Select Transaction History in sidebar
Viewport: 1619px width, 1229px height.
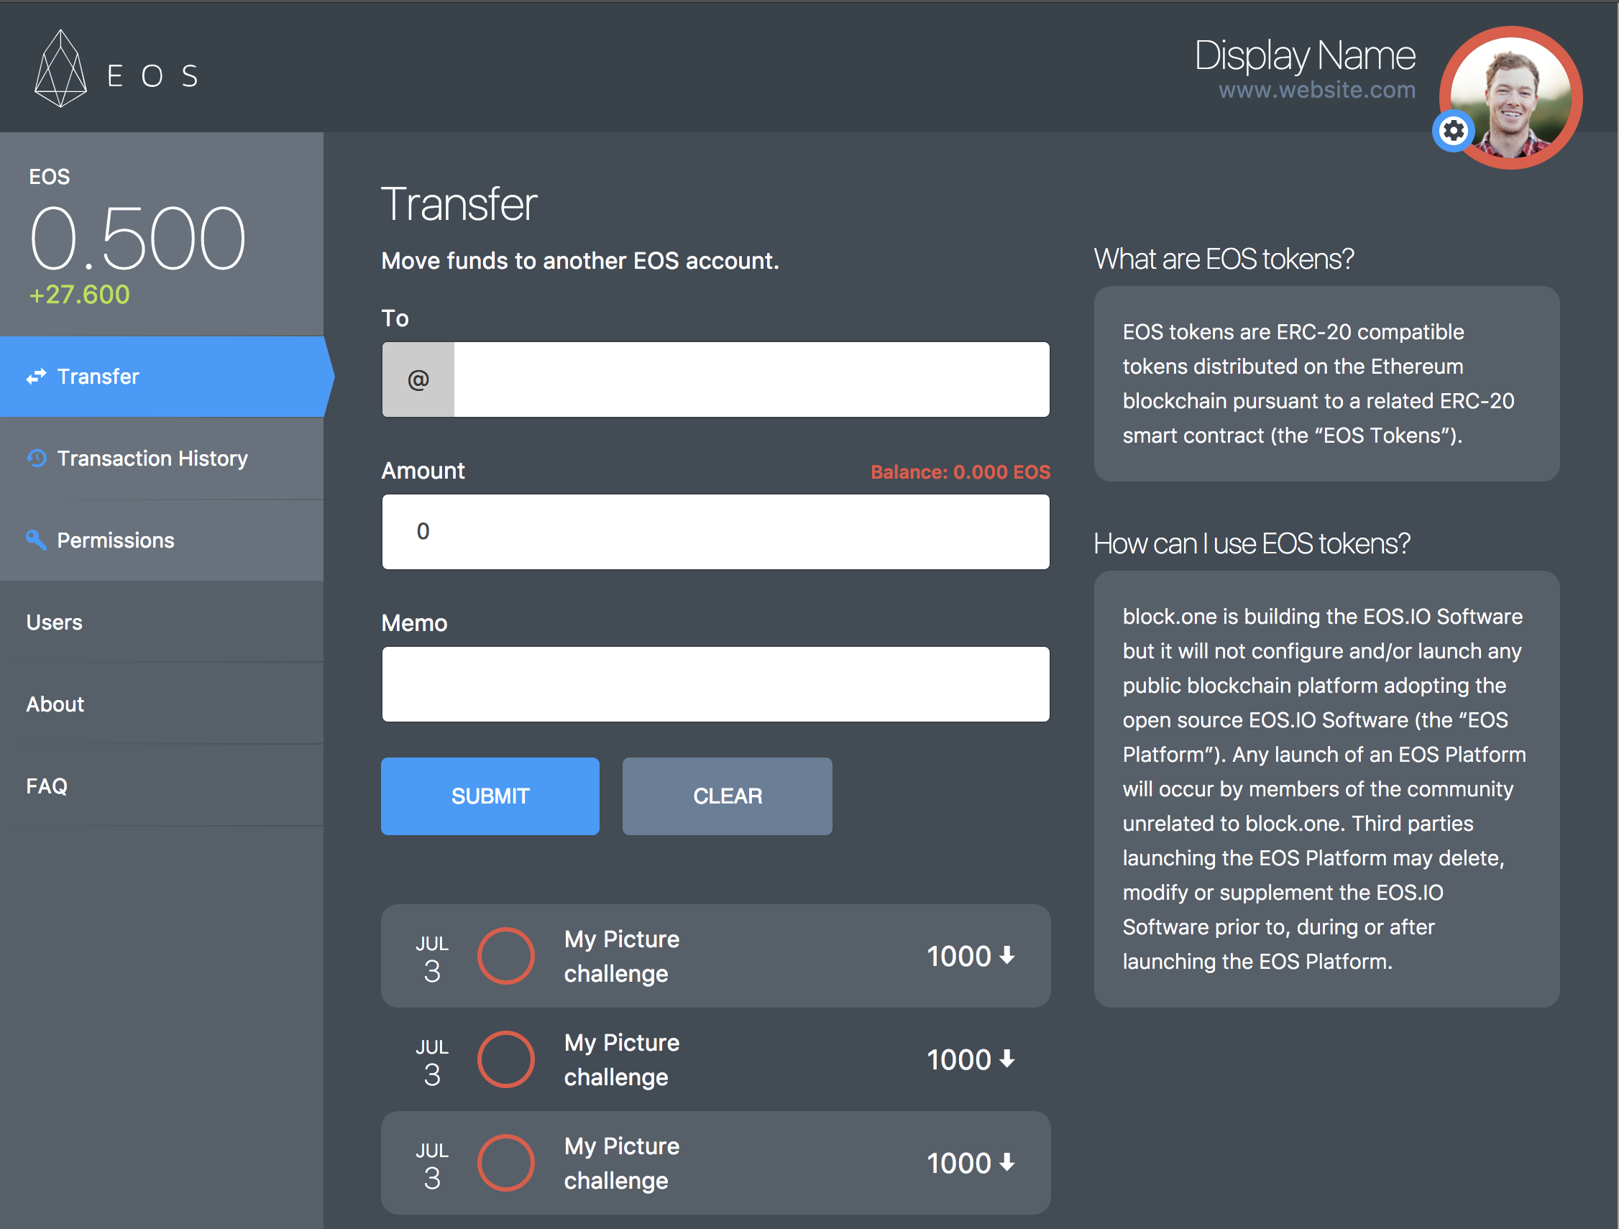point(152,459)
